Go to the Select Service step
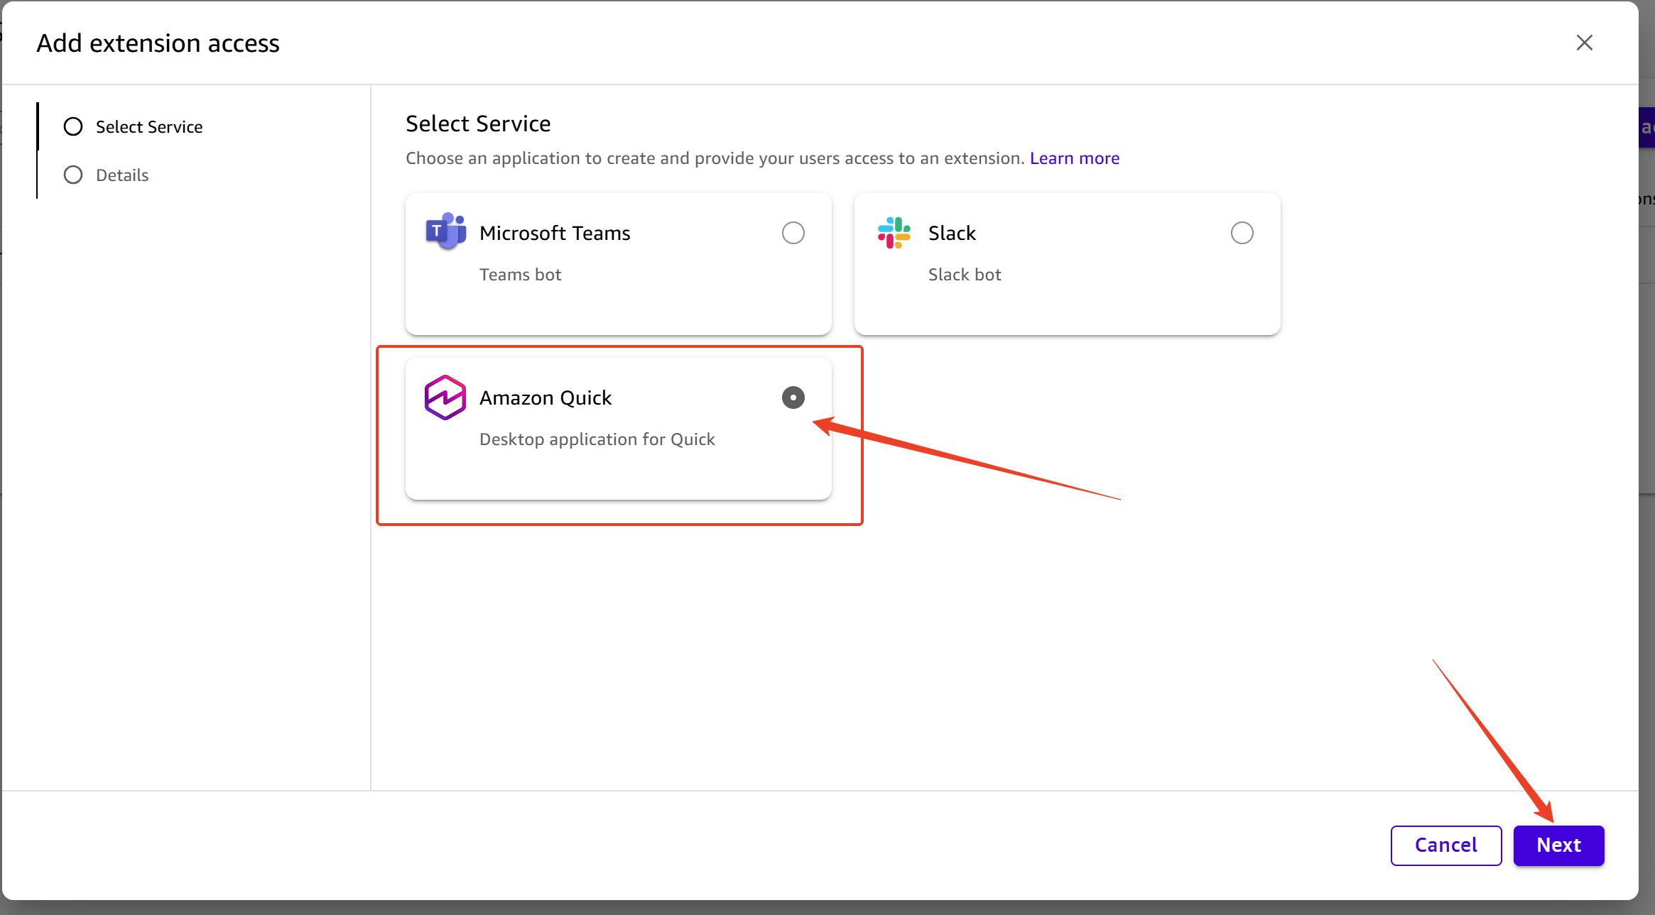 (134, 126)
